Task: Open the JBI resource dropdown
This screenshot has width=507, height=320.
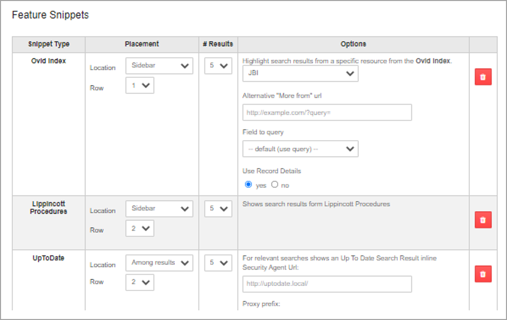Action: coord(301,74)
